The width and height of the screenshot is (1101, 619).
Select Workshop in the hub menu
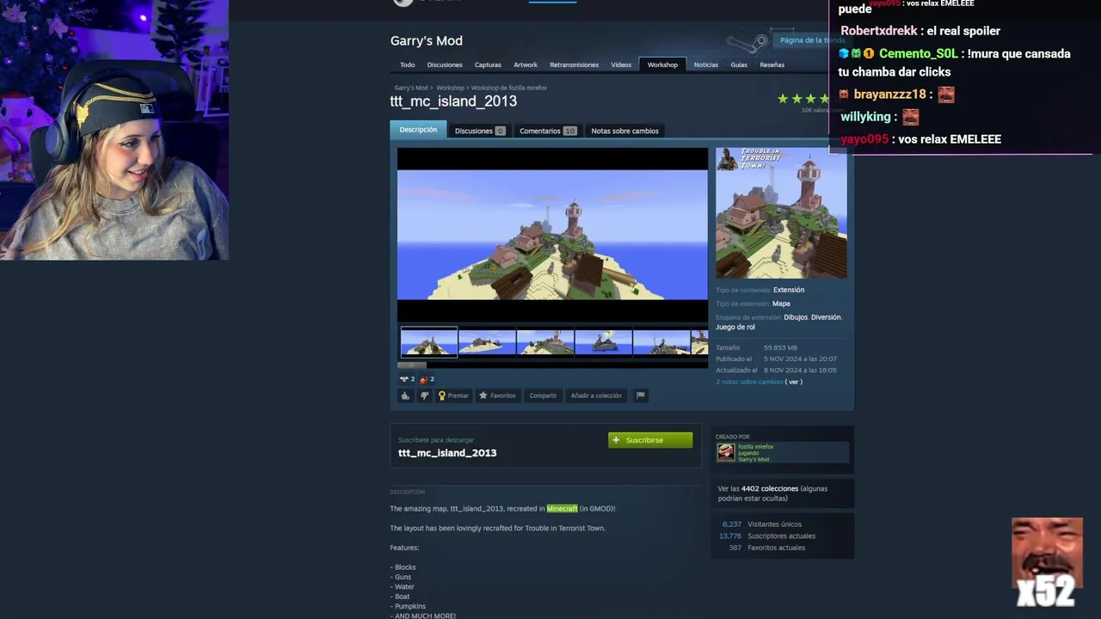pyautogui.click(x=662, y=64)
